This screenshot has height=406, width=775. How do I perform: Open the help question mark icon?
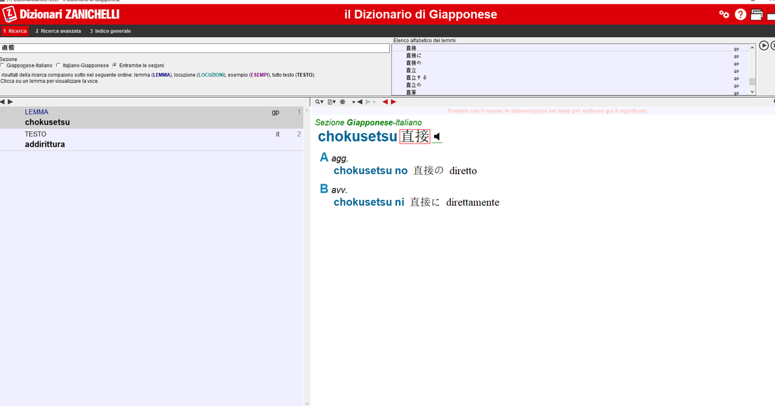741,14
